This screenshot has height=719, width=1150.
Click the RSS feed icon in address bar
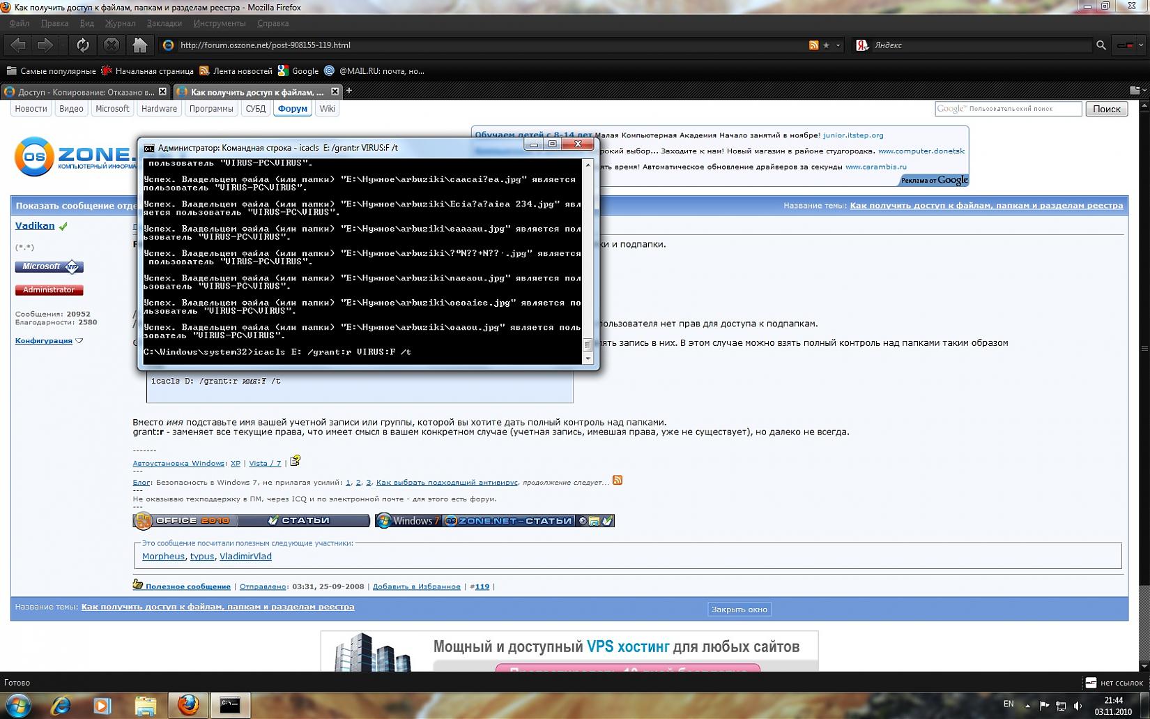pyautogui.click(x=813, y=45)
